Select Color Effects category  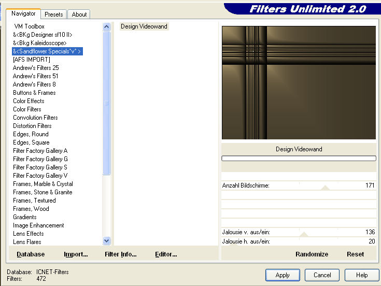[29, 101]
